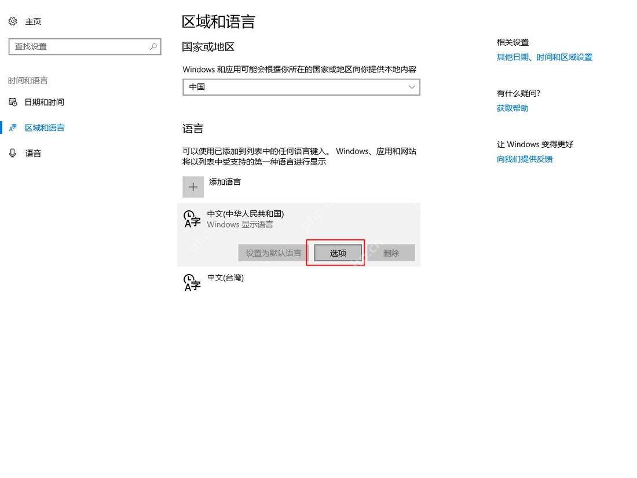Viewport: 637px width, 478px height.
Task: Click the 选项 button
Action: 338,253
